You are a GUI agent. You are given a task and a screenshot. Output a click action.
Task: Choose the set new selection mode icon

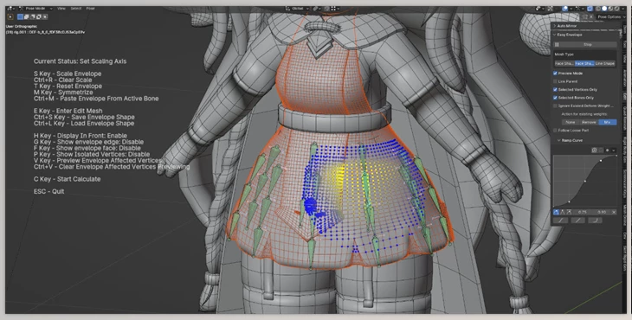coord(20,17)
